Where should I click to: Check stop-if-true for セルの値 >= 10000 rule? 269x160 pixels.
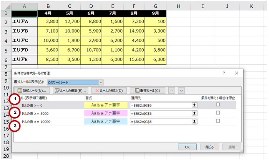[218, 121]
